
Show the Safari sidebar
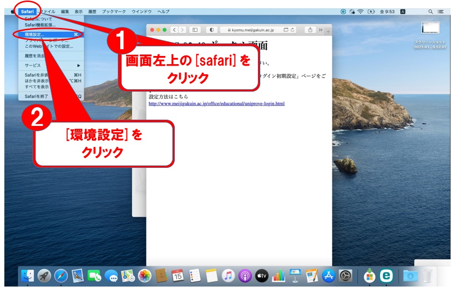195,30
